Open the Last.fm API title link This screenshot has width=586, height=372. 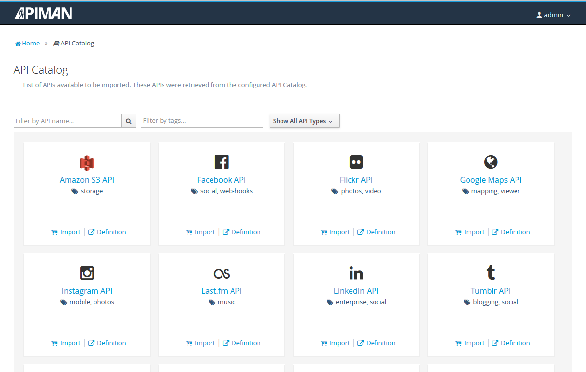[x=222, y=291]
